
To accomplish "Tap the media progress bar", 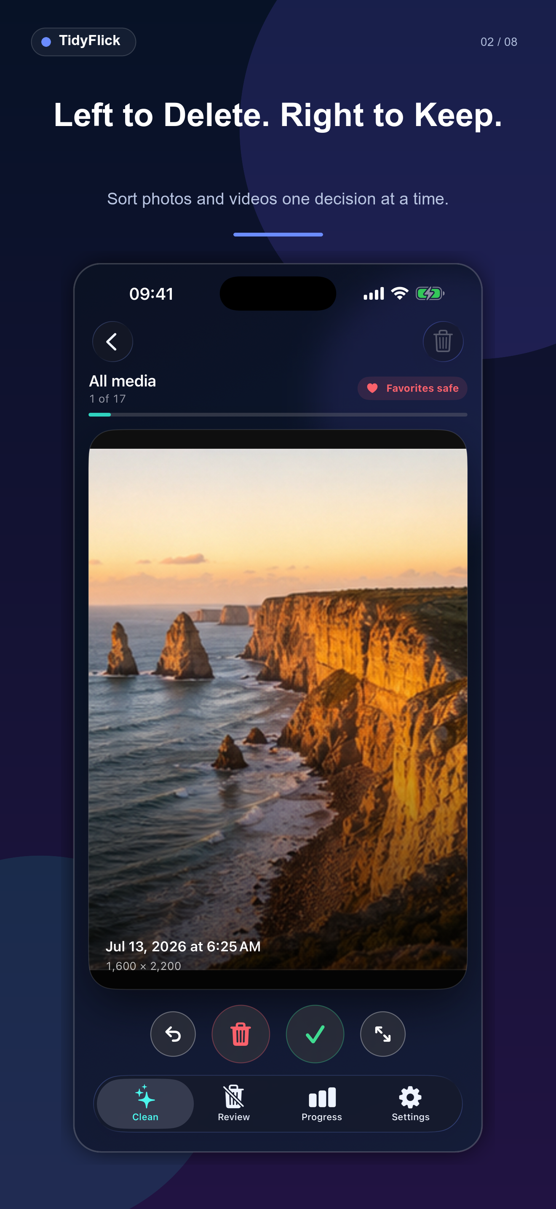I will point(278,414).
